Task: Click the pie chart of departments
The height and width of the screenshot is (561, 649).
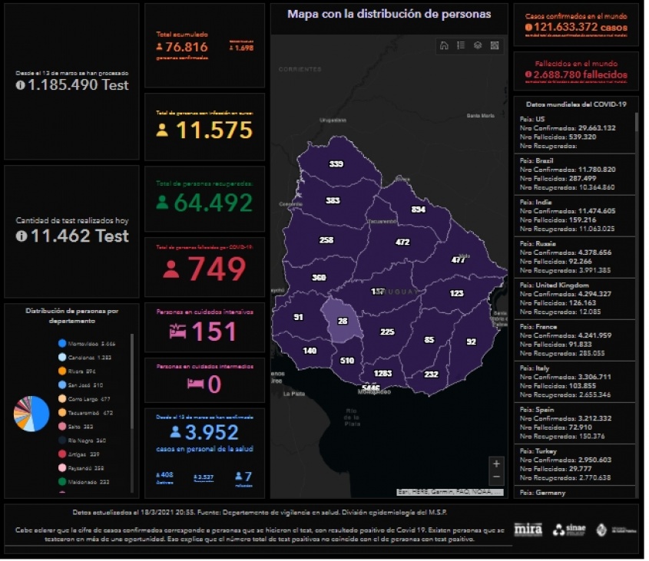Action: [31, 414]
